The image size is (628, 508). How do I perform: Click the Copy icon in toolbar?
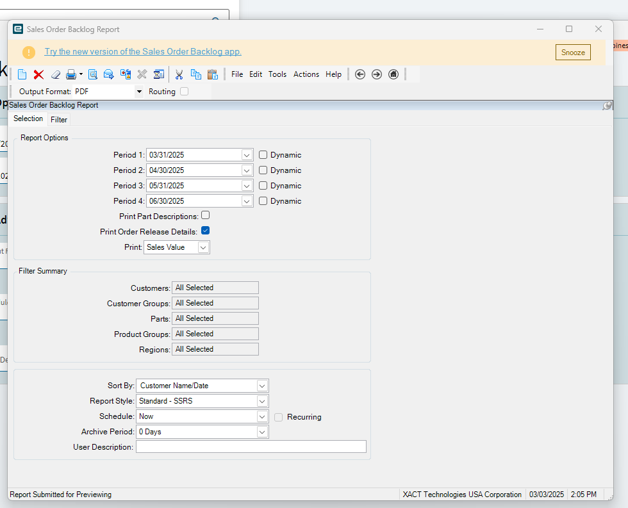point(196,74)
